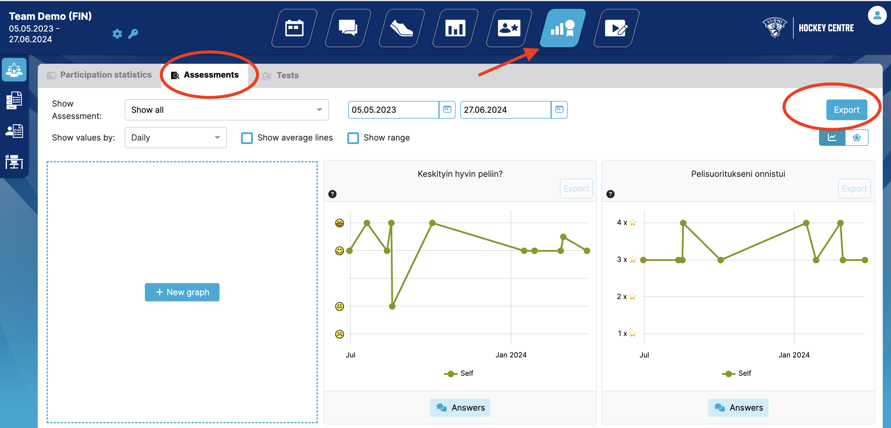Toggle Self legend in Pelisuoritukseni onnistui graph
Viewport: 891px width, 428px height.
[737, 373]
